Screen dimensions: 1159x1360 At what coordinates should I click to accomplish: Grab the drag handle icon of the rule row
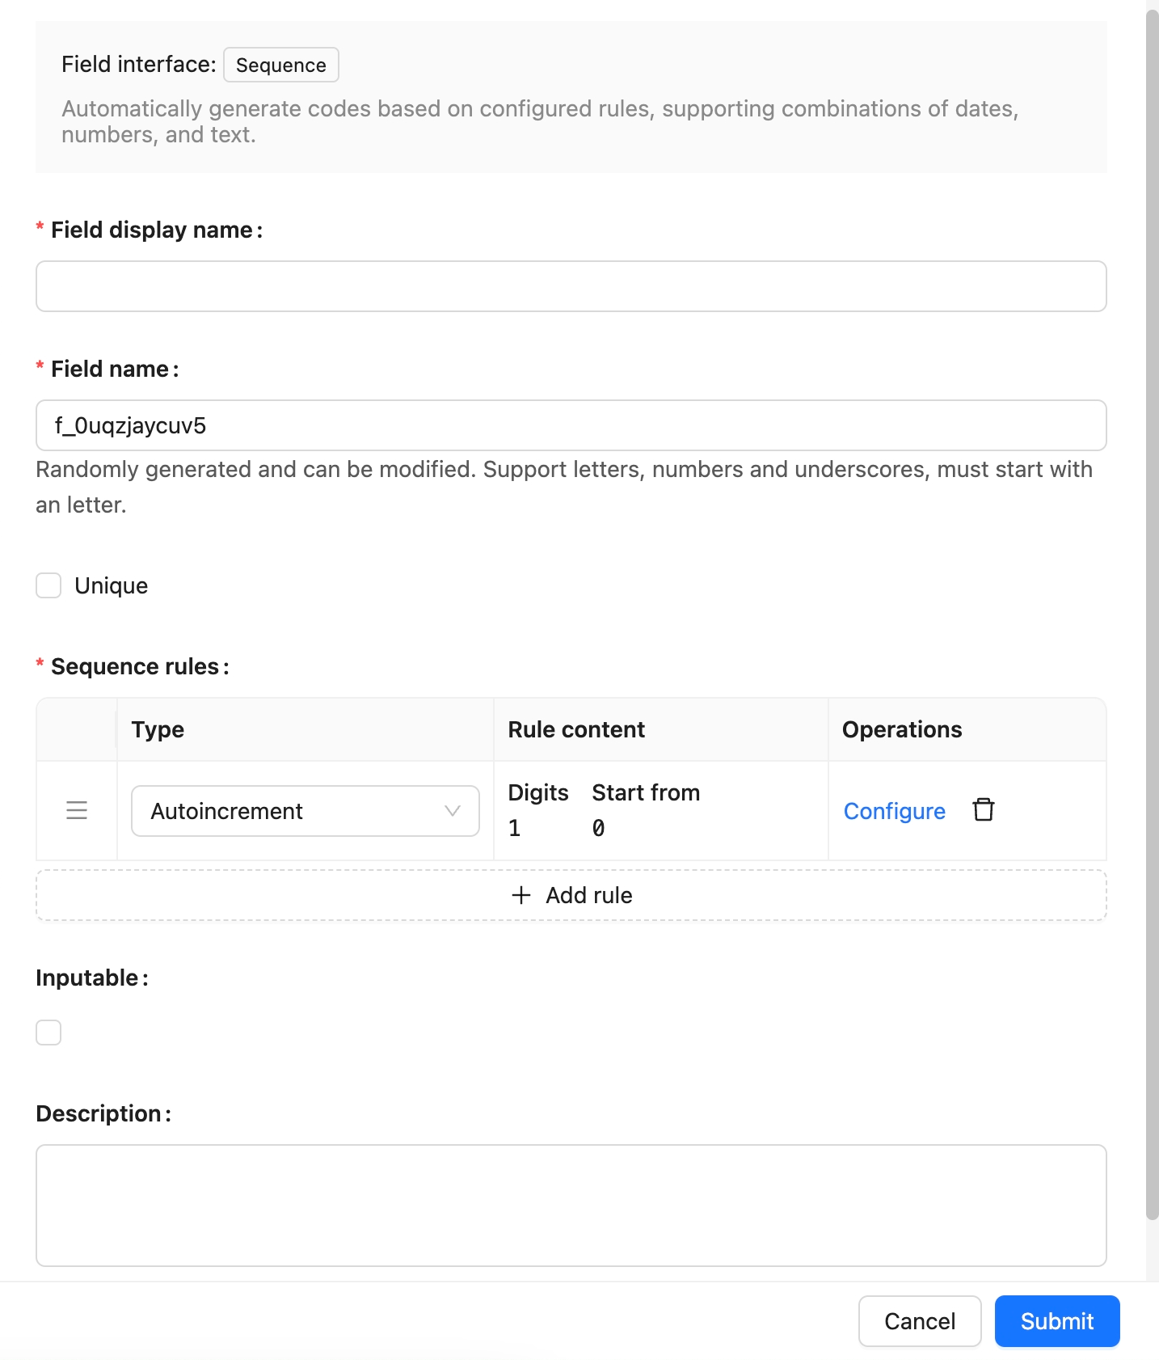77,810
